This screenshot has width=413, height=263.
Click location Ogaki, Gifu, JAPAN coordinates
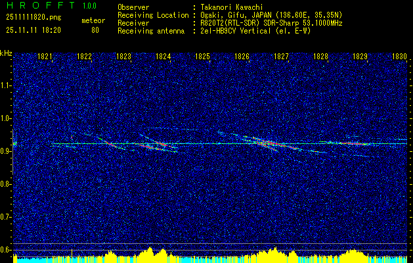[x=271, y=15]
